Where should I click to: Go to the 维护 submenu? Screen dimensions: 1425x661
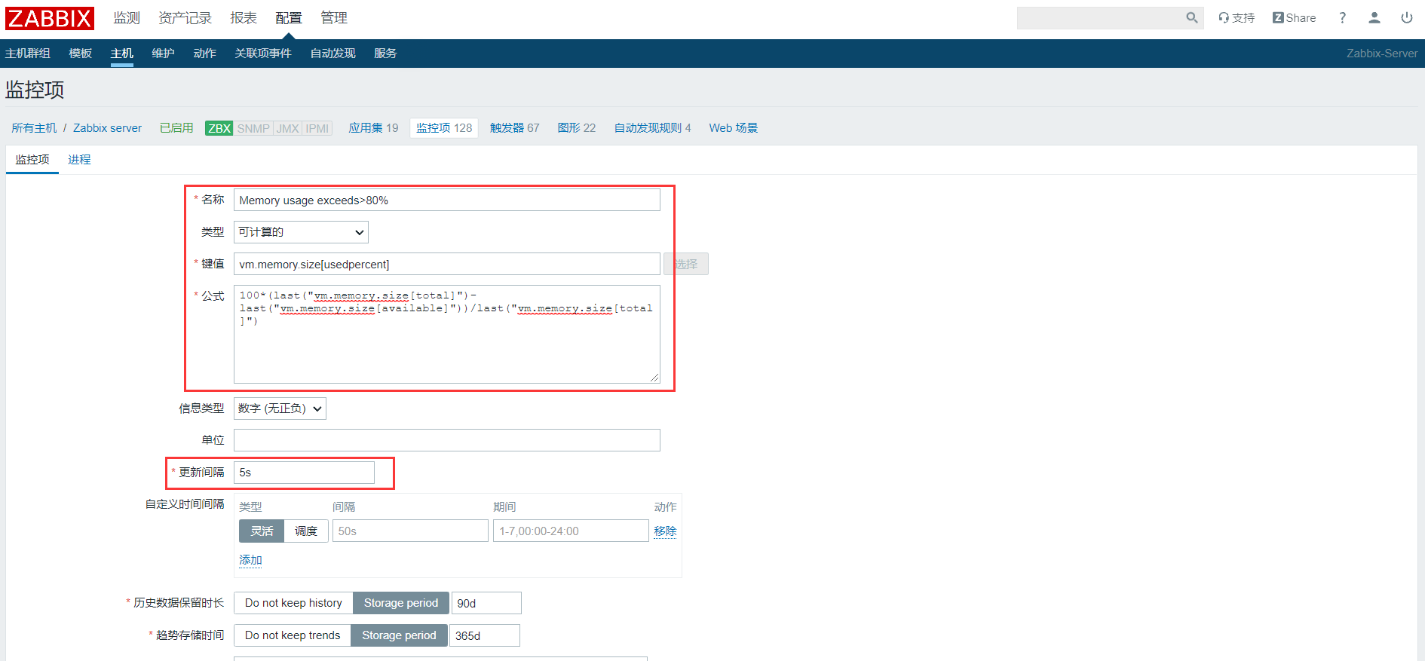[163, 54]
